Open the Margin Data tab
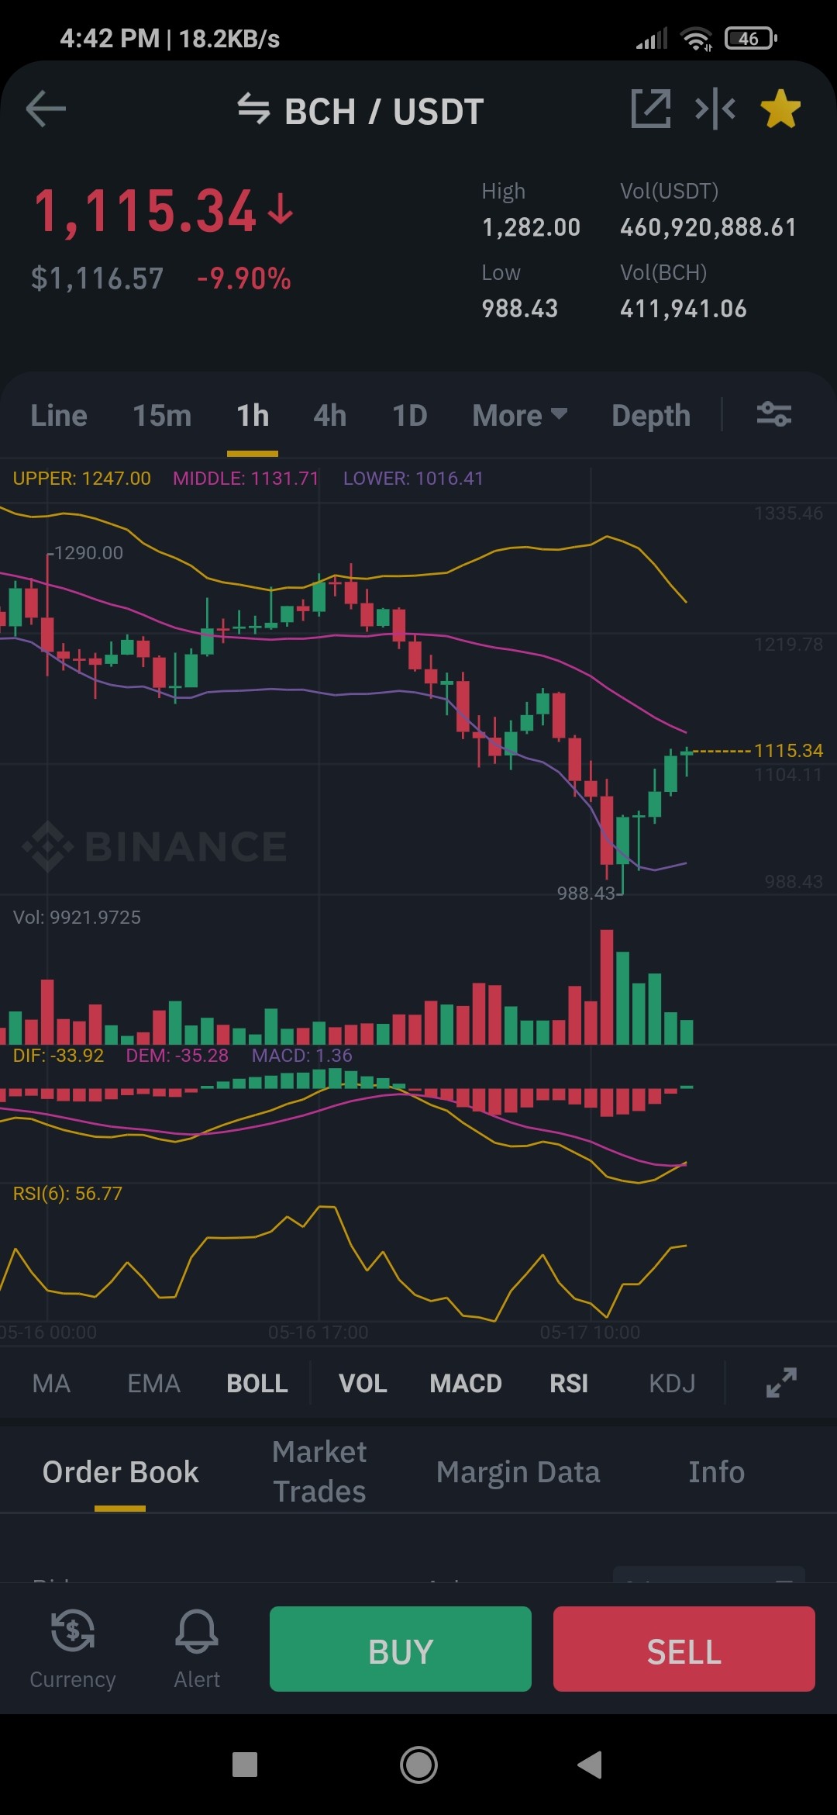This screenshot has width=837, height=1815. (x=518, y=1472)
